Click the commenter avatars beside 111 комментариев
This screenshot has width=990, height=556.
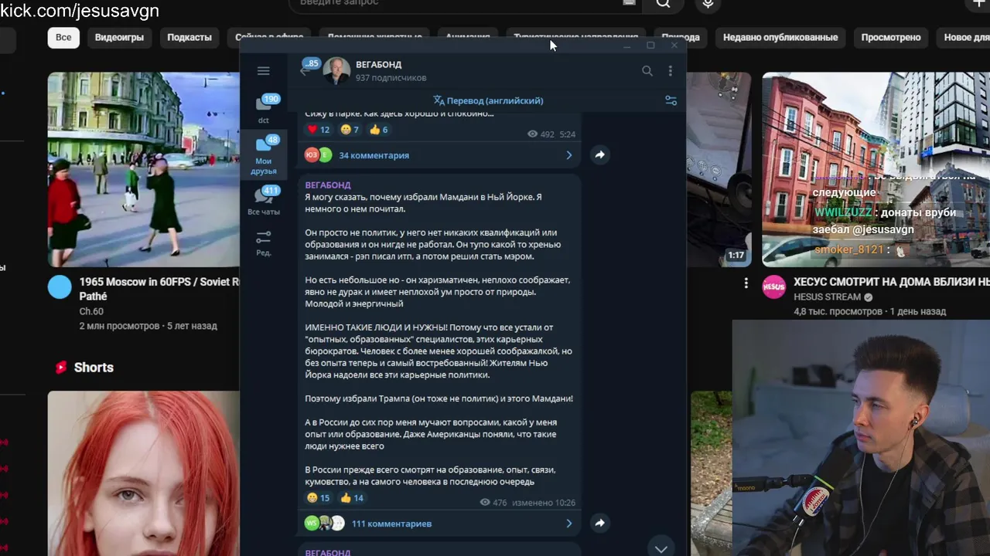[x=324, y=524]
